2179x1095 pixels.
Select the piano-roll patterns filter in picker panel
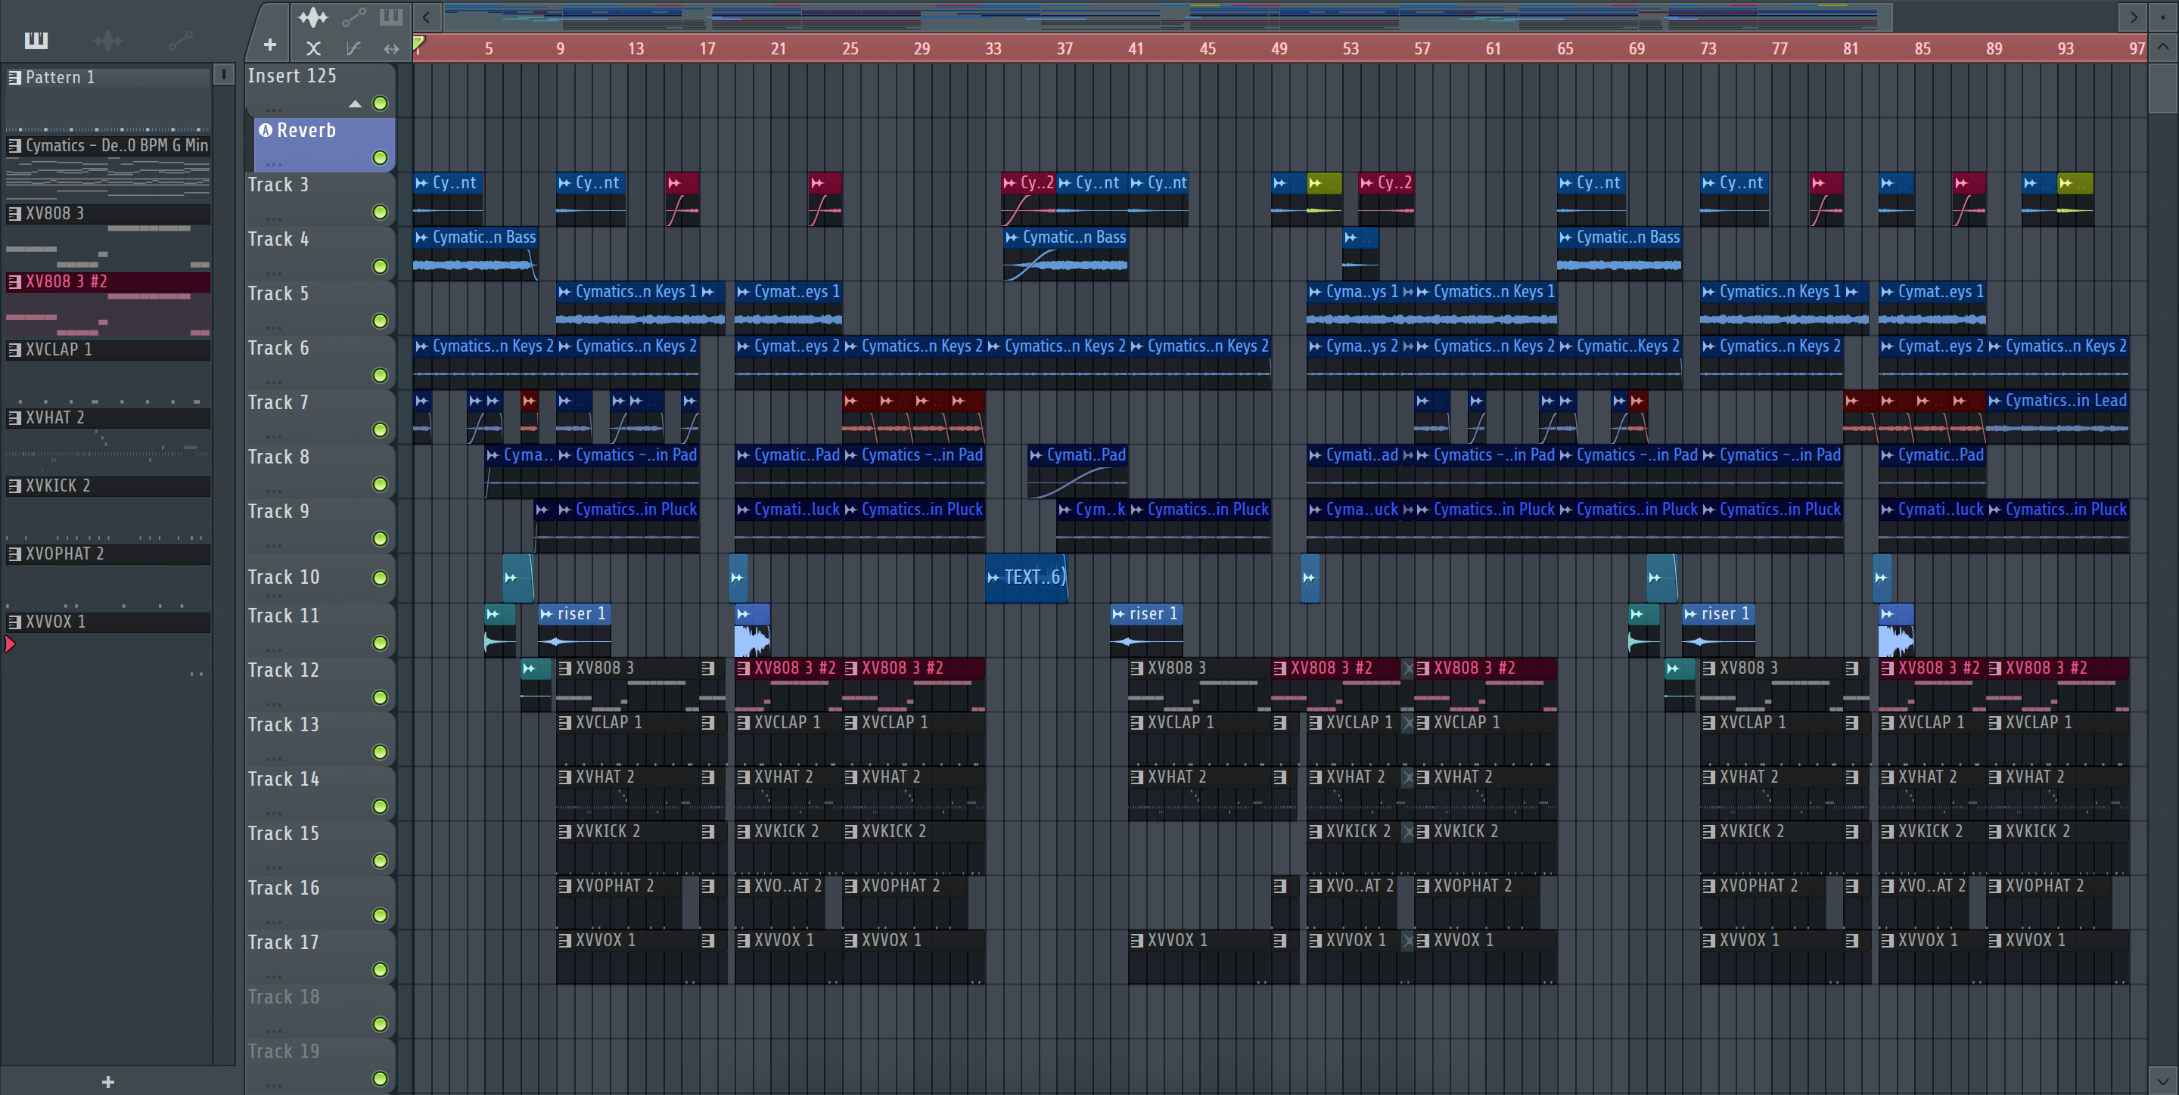[36, 40]
